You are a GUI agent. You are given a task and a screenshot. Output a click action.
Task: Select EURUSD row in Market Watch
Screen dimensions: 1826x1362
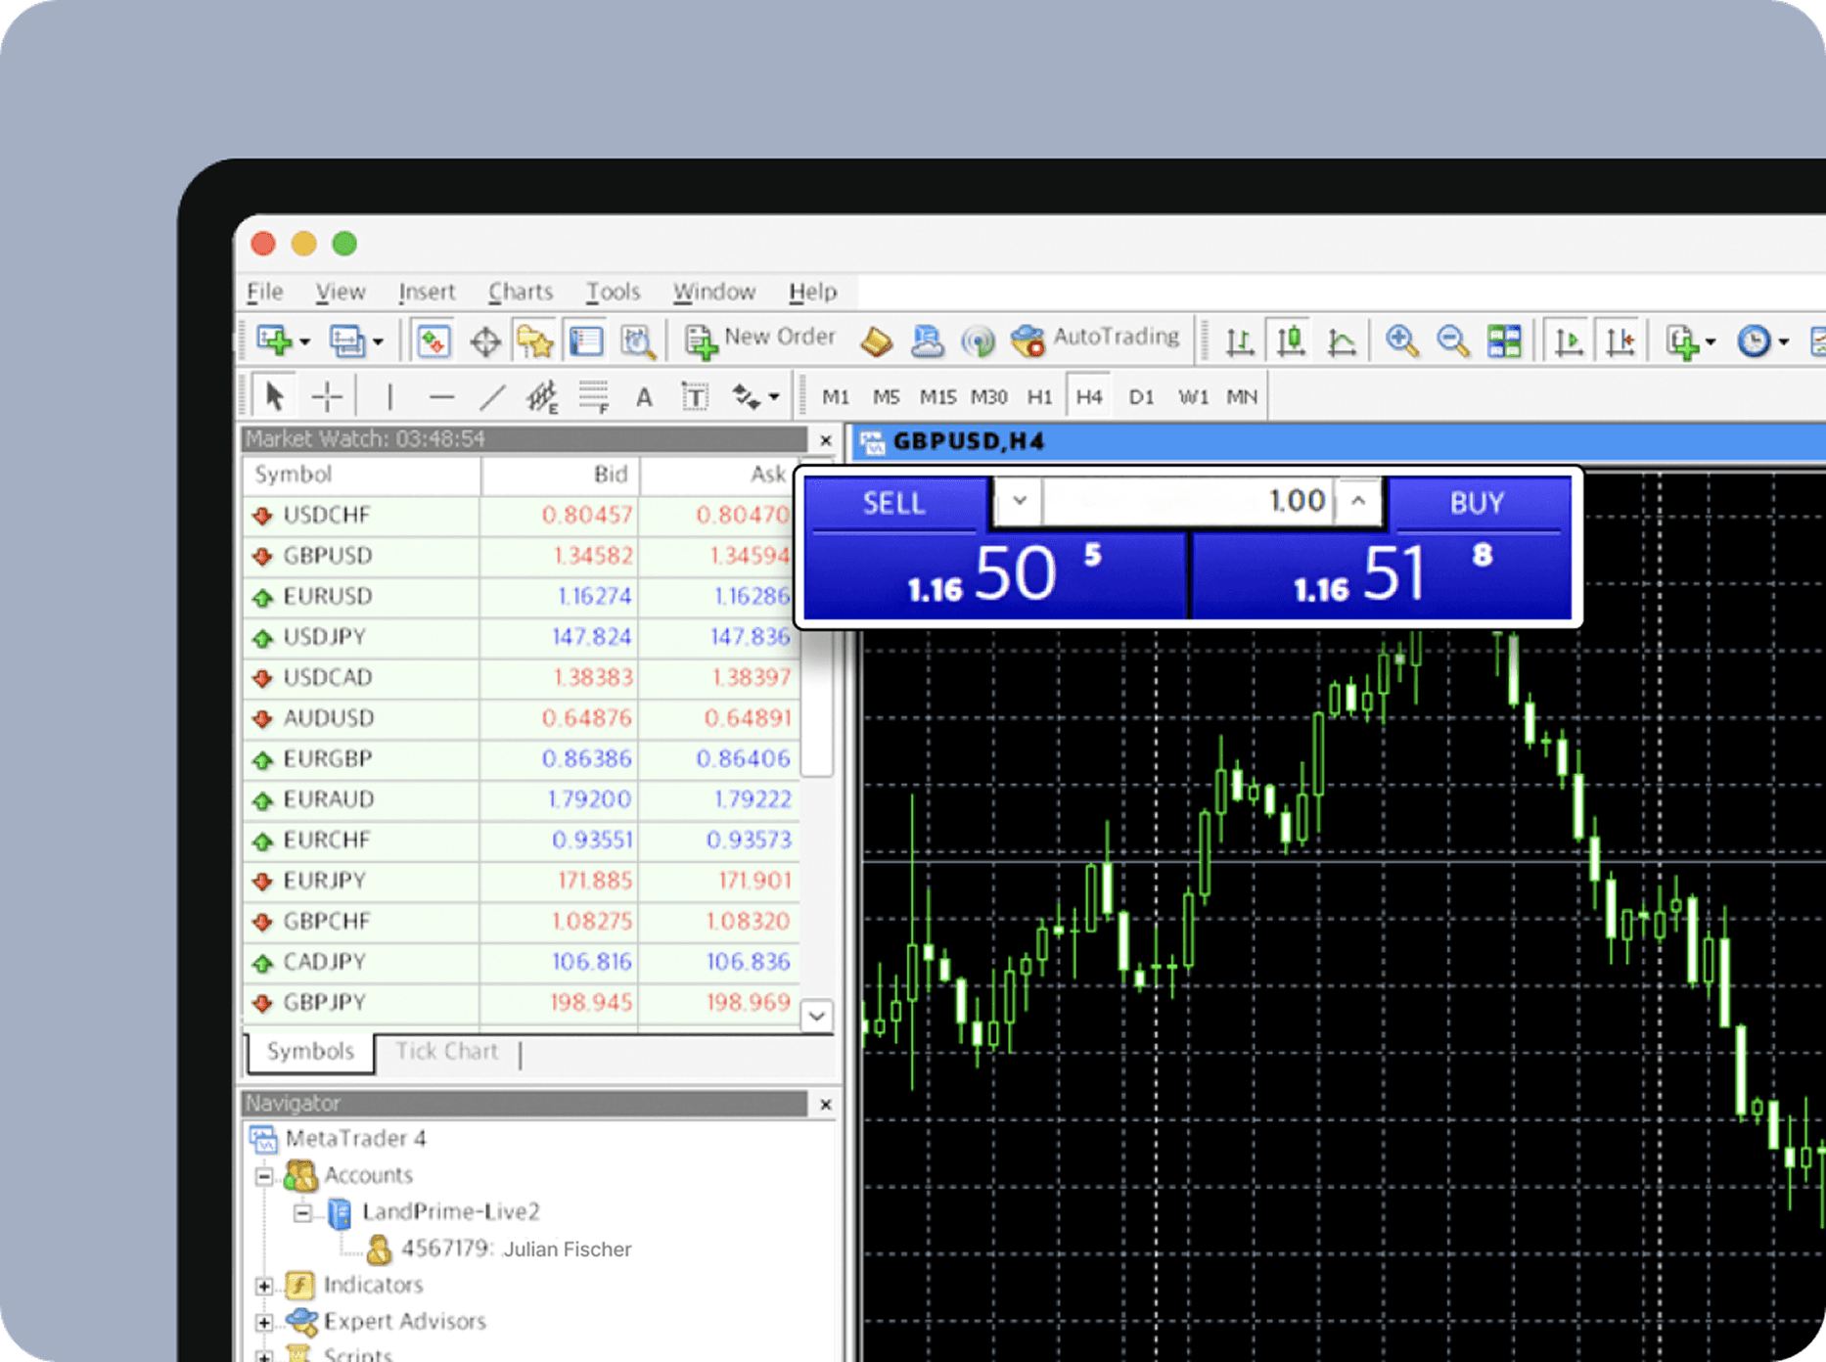(x=328, y=597)
